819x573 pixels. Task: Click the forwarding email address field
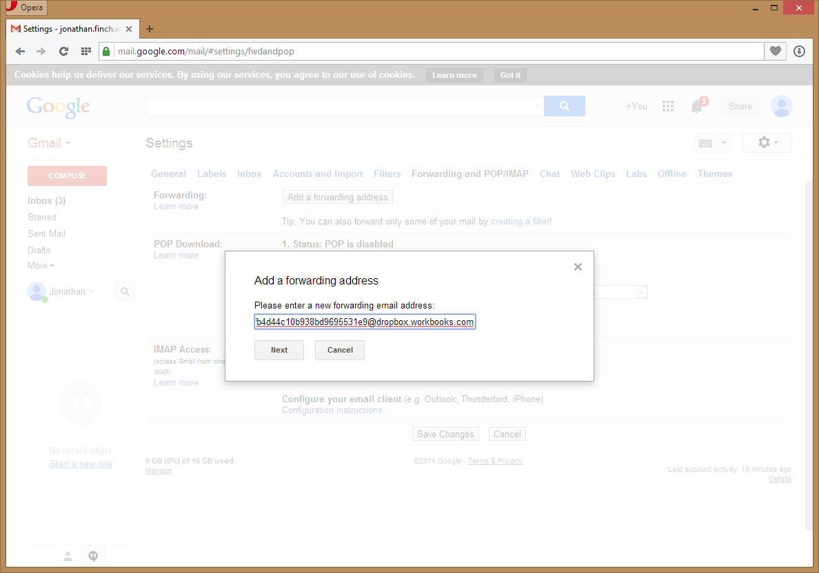point(365,322)
